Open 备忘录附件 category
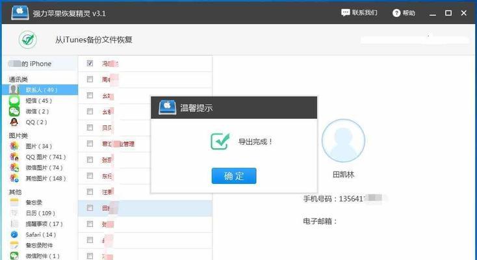The height and width of the screenshot is (260, 477). point(39,245)
